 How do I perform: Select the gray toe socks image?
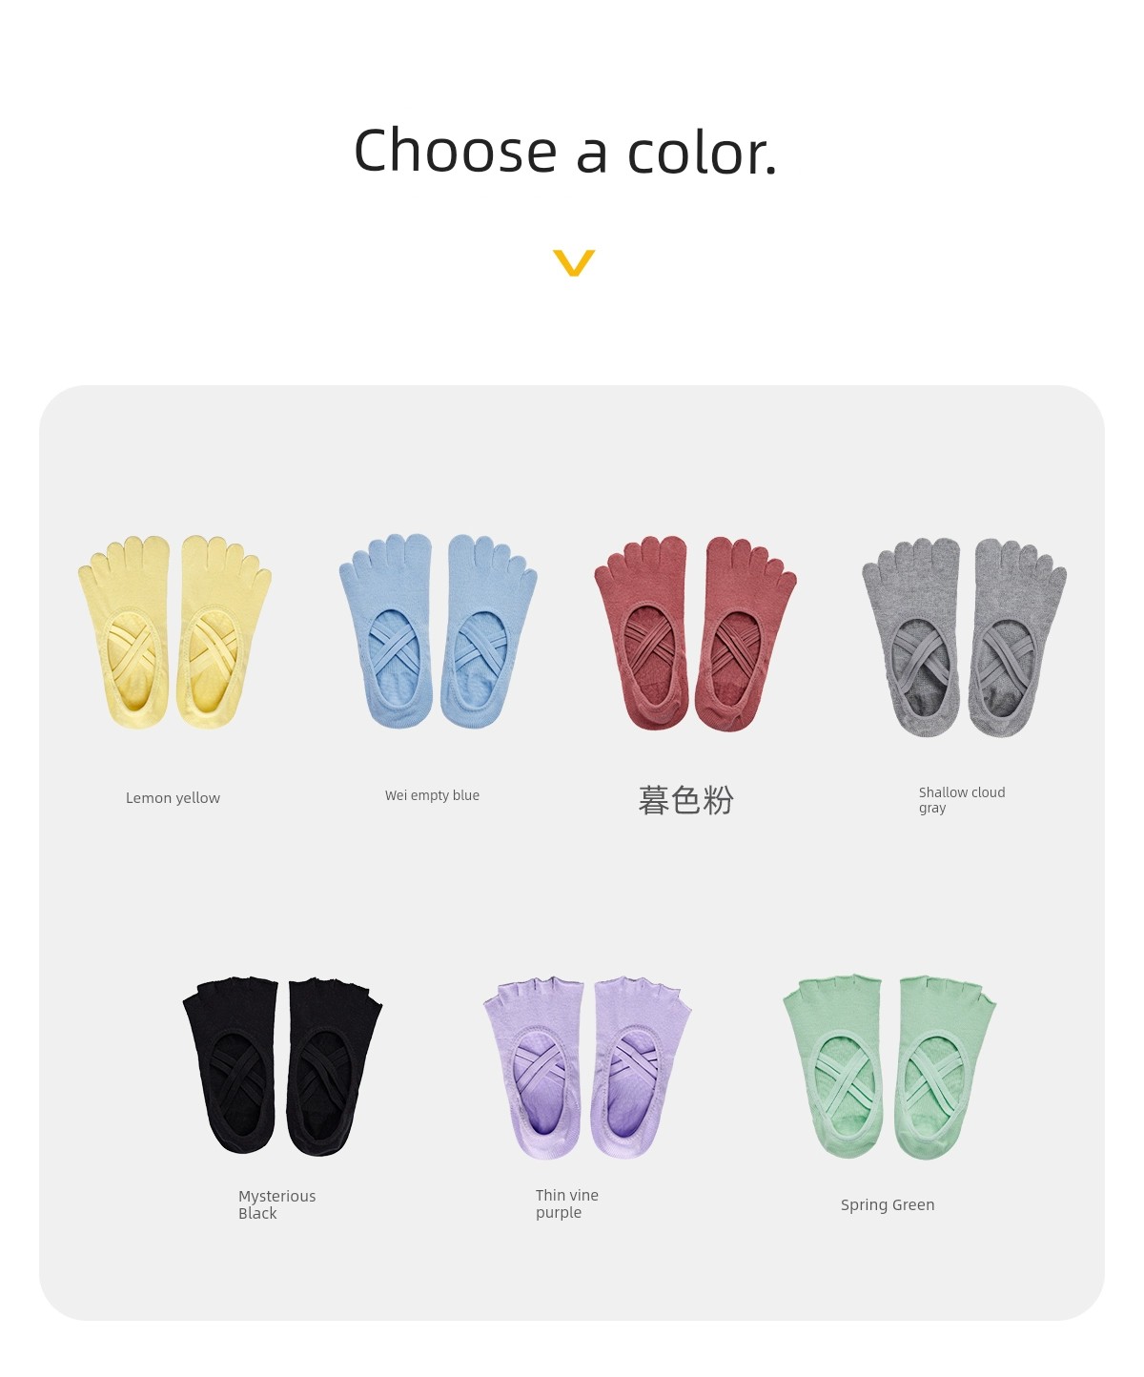(964, 637)
